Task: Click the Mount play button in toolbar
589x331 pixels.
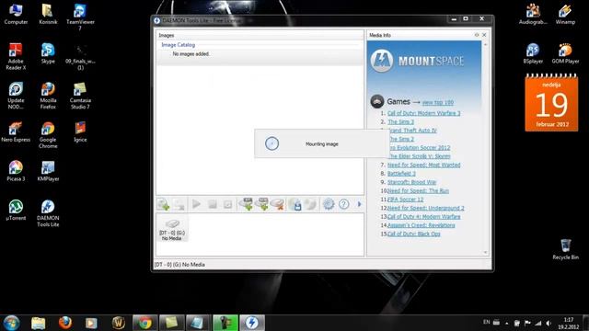Action: click(196, 204)
